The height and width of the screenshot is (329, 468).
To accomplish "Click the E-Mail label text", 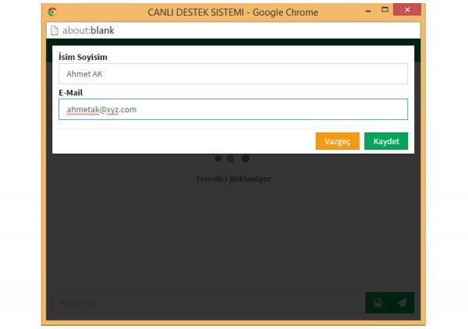I will [x=71, y=93].
